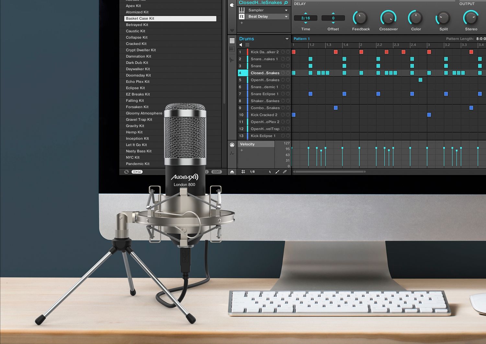This screenshot has height=344, width=486.
Task: Toggle the load-with-pattern button in browser footer
Action: point(137,172)
